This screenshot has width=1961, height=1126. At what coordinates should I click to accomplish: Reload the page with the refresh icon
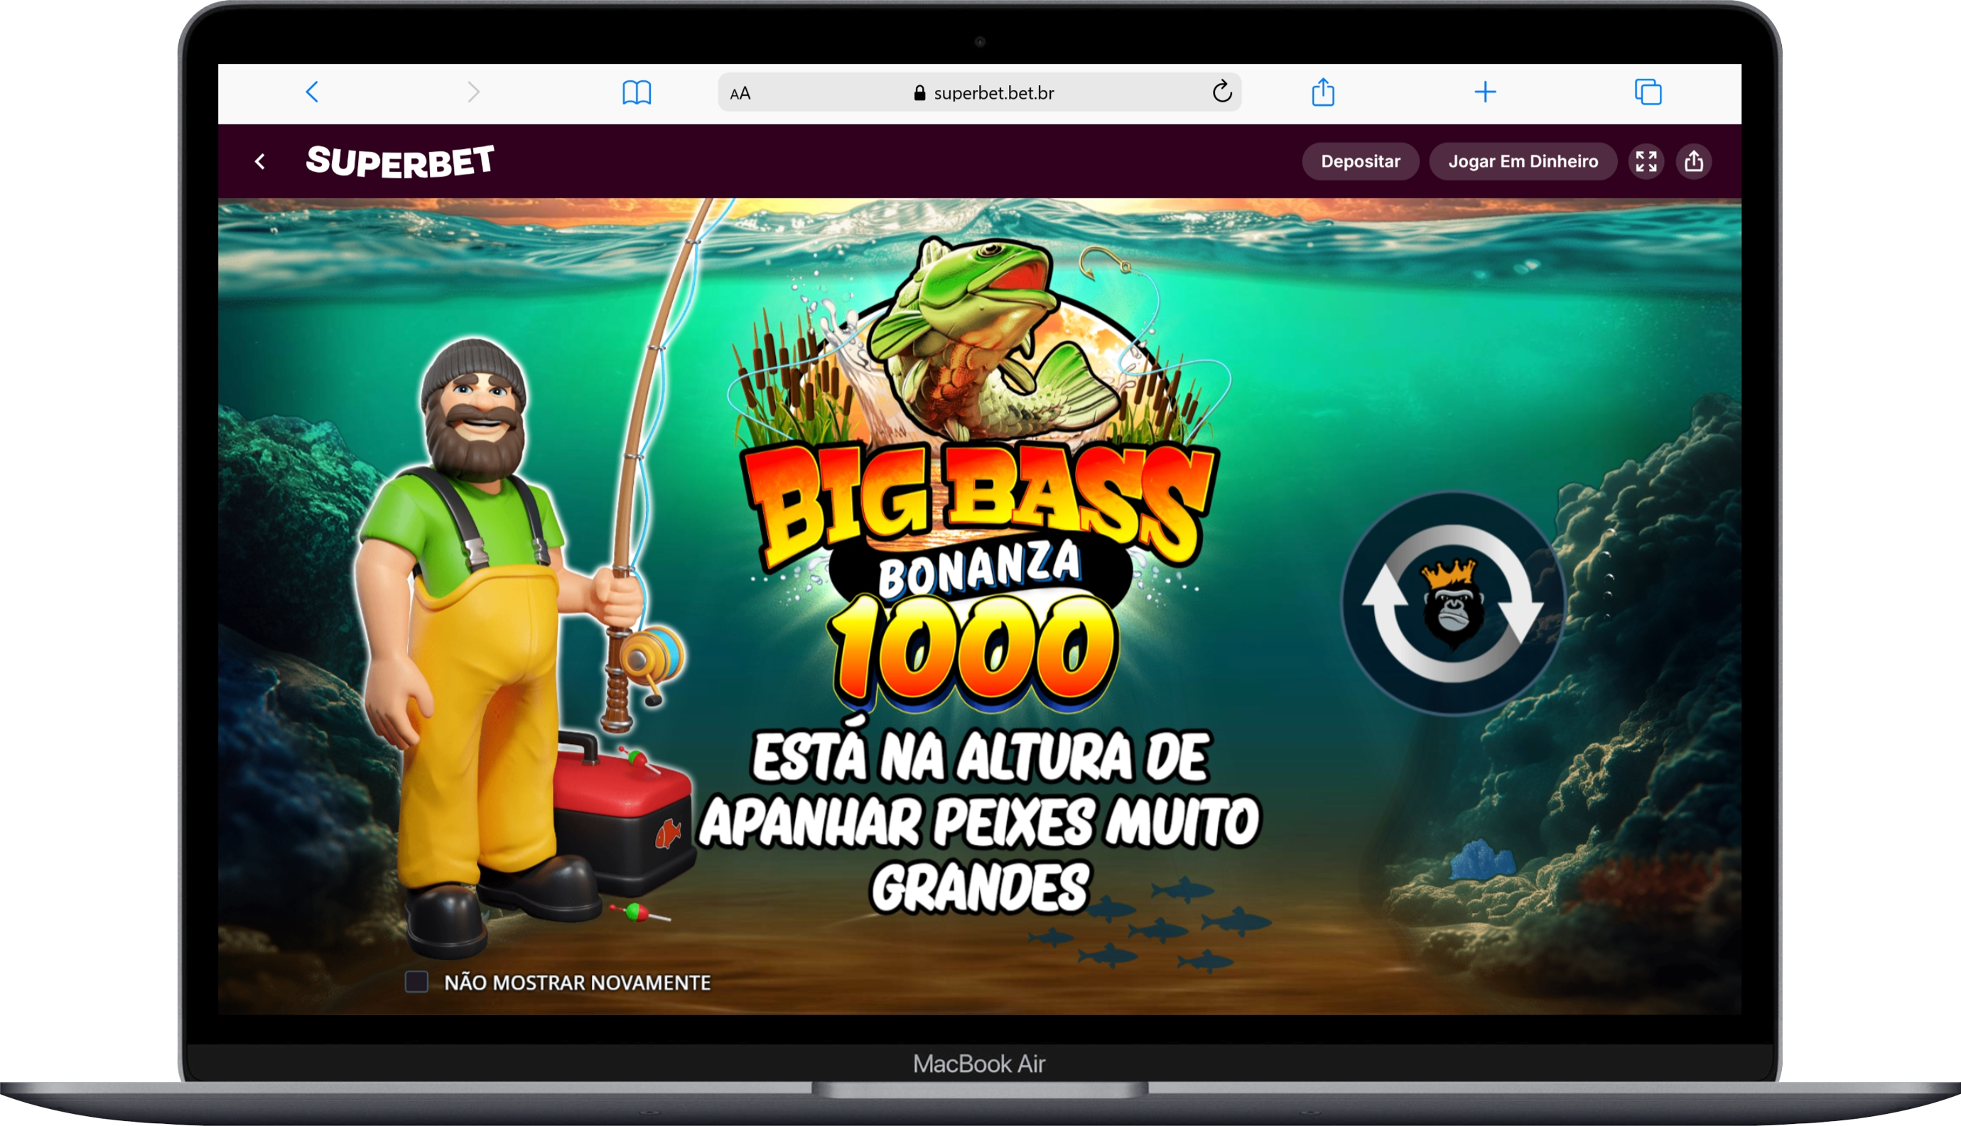(1222, 92)
